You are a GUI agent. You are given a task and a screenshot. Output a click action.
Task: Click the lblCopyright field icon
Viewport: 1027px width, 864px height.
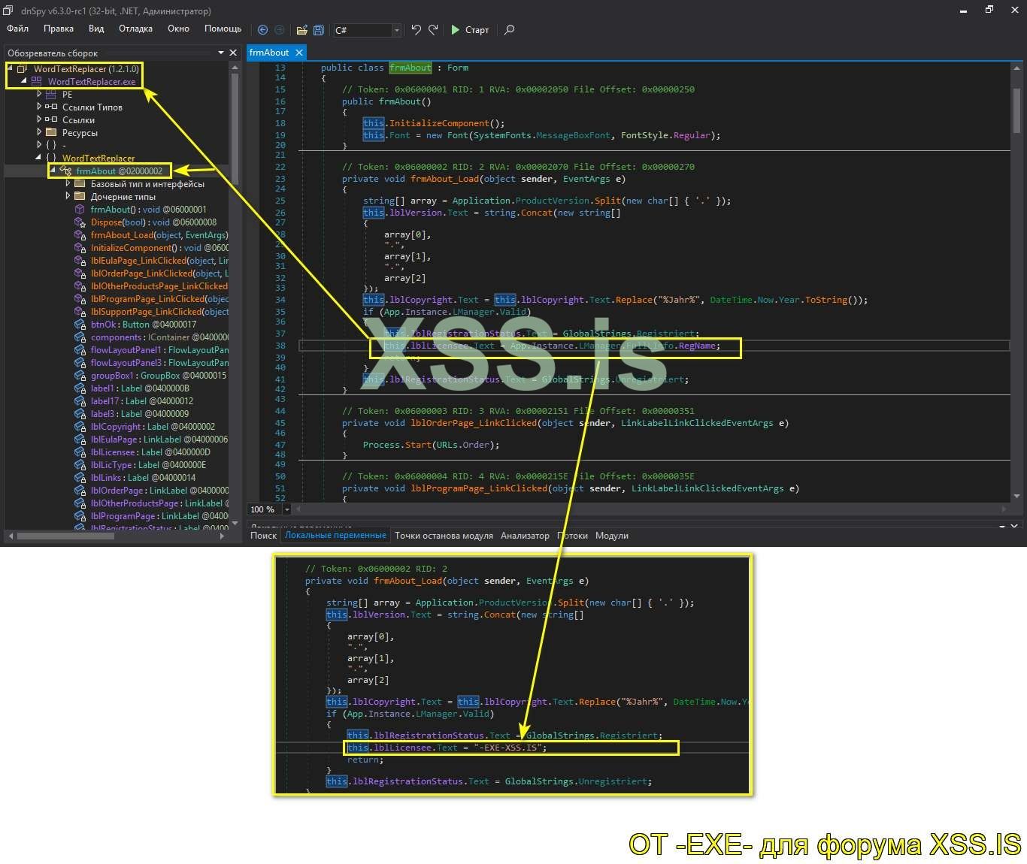point(80,427)
